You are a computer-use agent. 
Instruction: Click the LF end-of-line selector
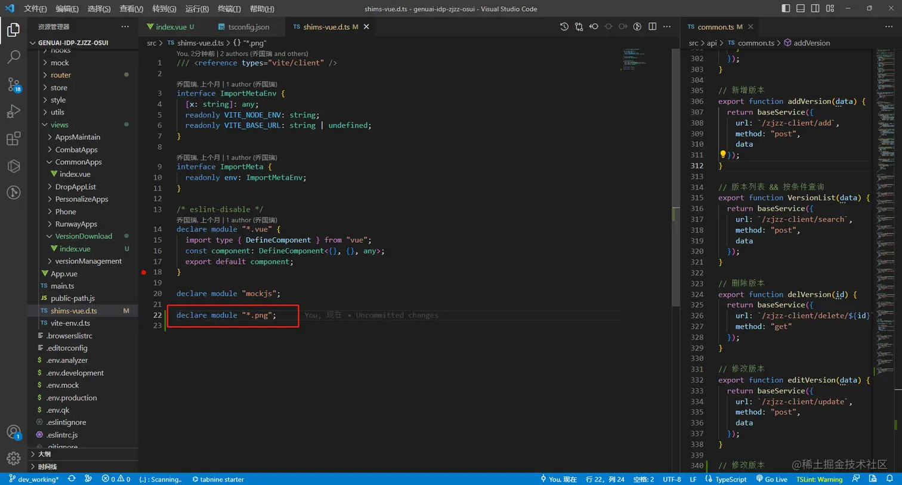pos(693,479)
